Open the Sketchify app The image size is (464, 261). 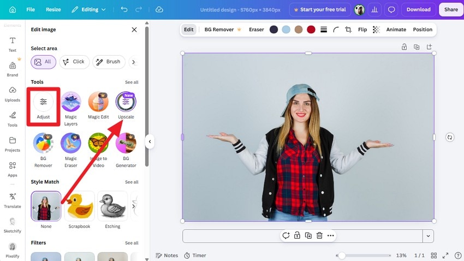pos(13,225)
